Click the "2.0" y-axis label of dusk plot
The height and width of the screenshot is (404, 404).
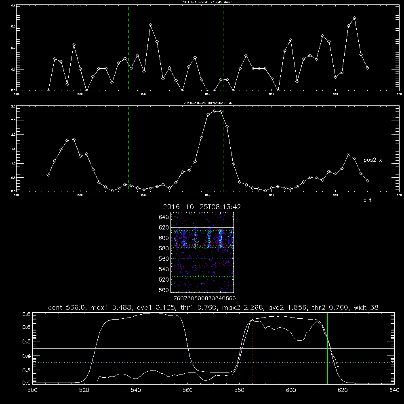pos(13,135)
